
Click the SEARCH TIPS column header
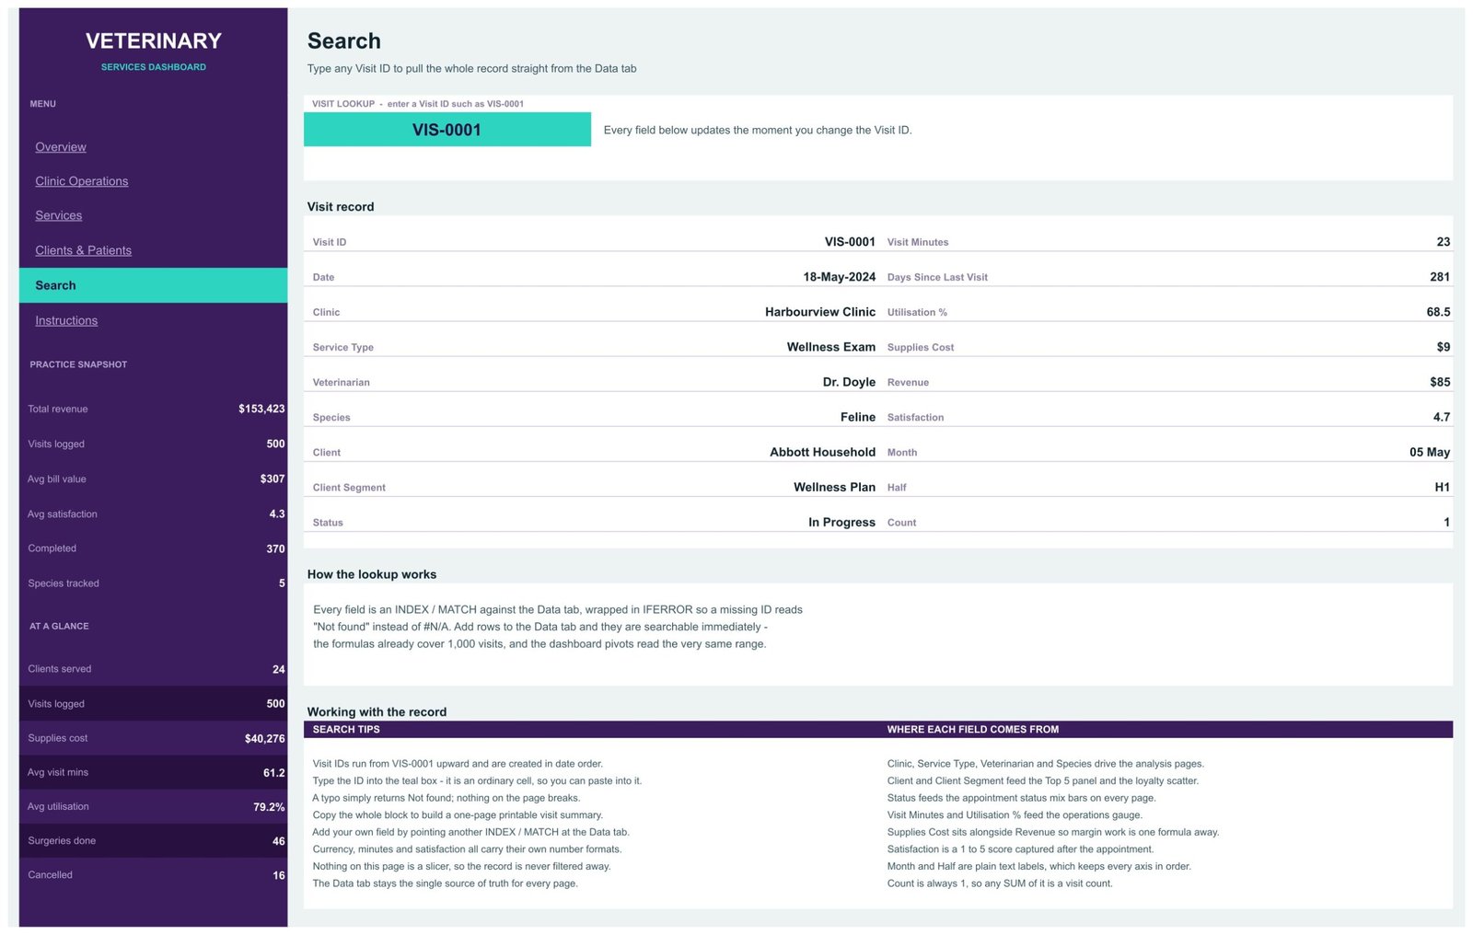346,729
